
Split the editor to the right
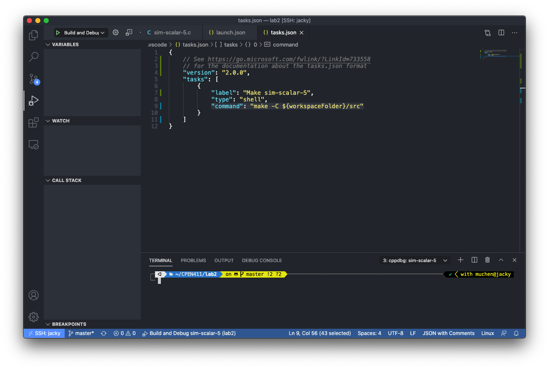tap(501, 32)
